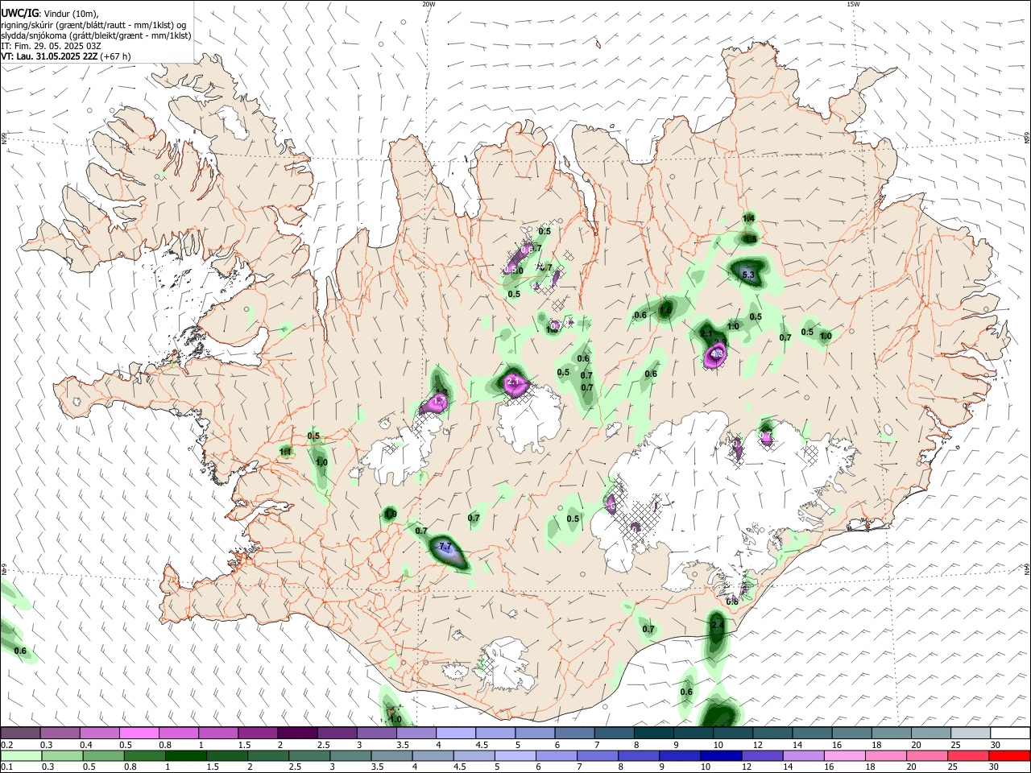Click the "0.1" legend scale label
Viewport: 1031px width, 773px height.
[x=7, y=767]
